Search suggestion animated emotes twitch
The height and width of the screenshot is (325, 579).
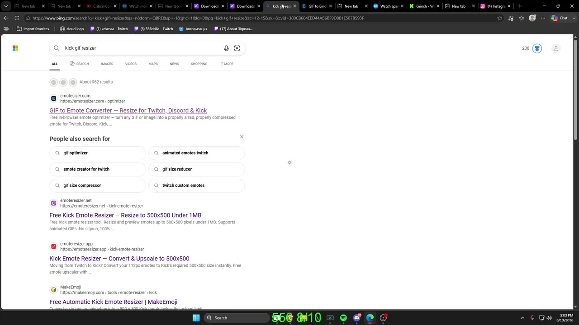click(196, 153)
